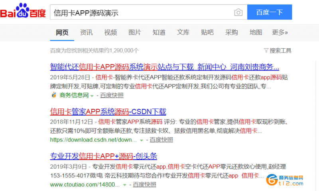Open 百度快照 for ctoutiao result
This screenshot has height=191, width=319.
pos(144,185)
